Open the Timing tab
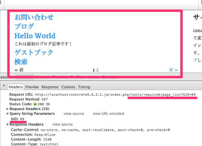 (x=84, y=87)
